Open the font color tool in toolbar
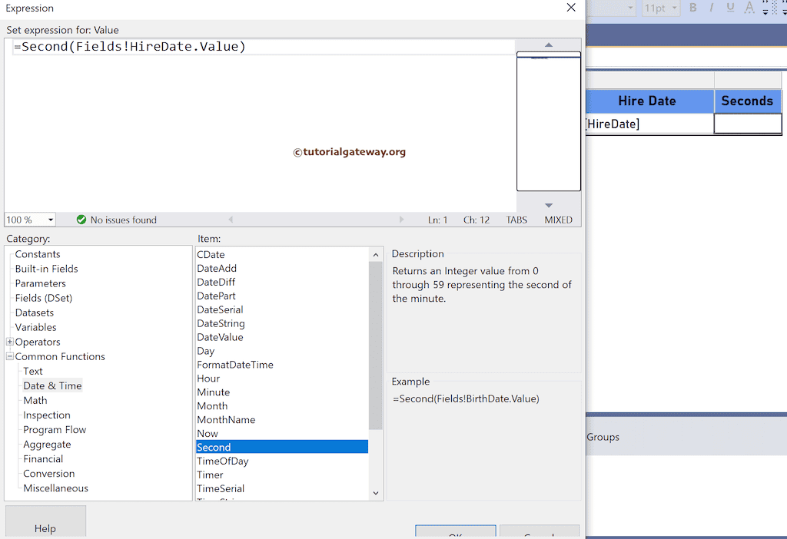The height and width of the screenshot is (539, 787). tap(749, 8)
